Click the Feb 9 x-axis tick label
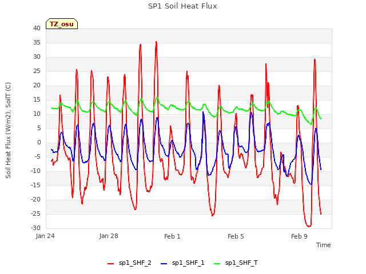 click(299, 236)
